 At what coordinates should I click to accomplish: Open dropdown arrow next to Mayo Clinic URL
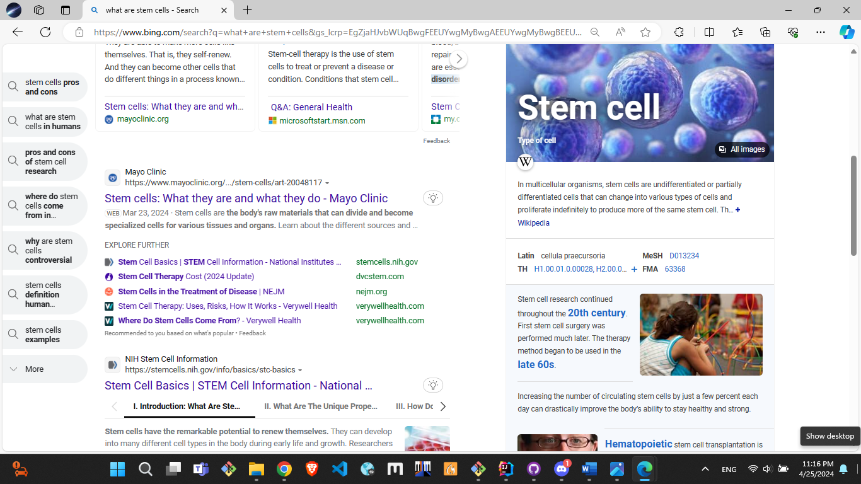pos(327,183)
